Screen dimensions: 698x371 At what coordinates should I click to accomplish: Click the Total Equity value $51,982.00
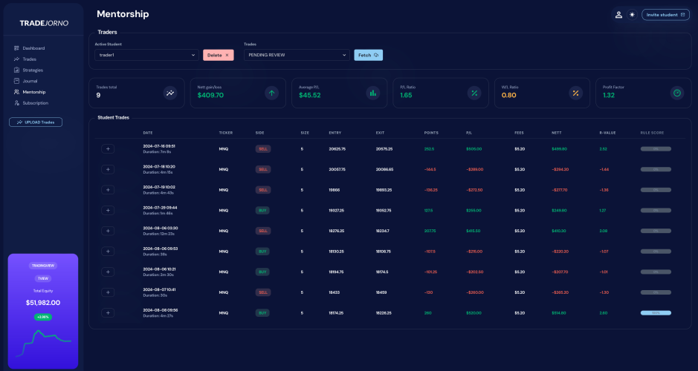(x=43, y=303)
